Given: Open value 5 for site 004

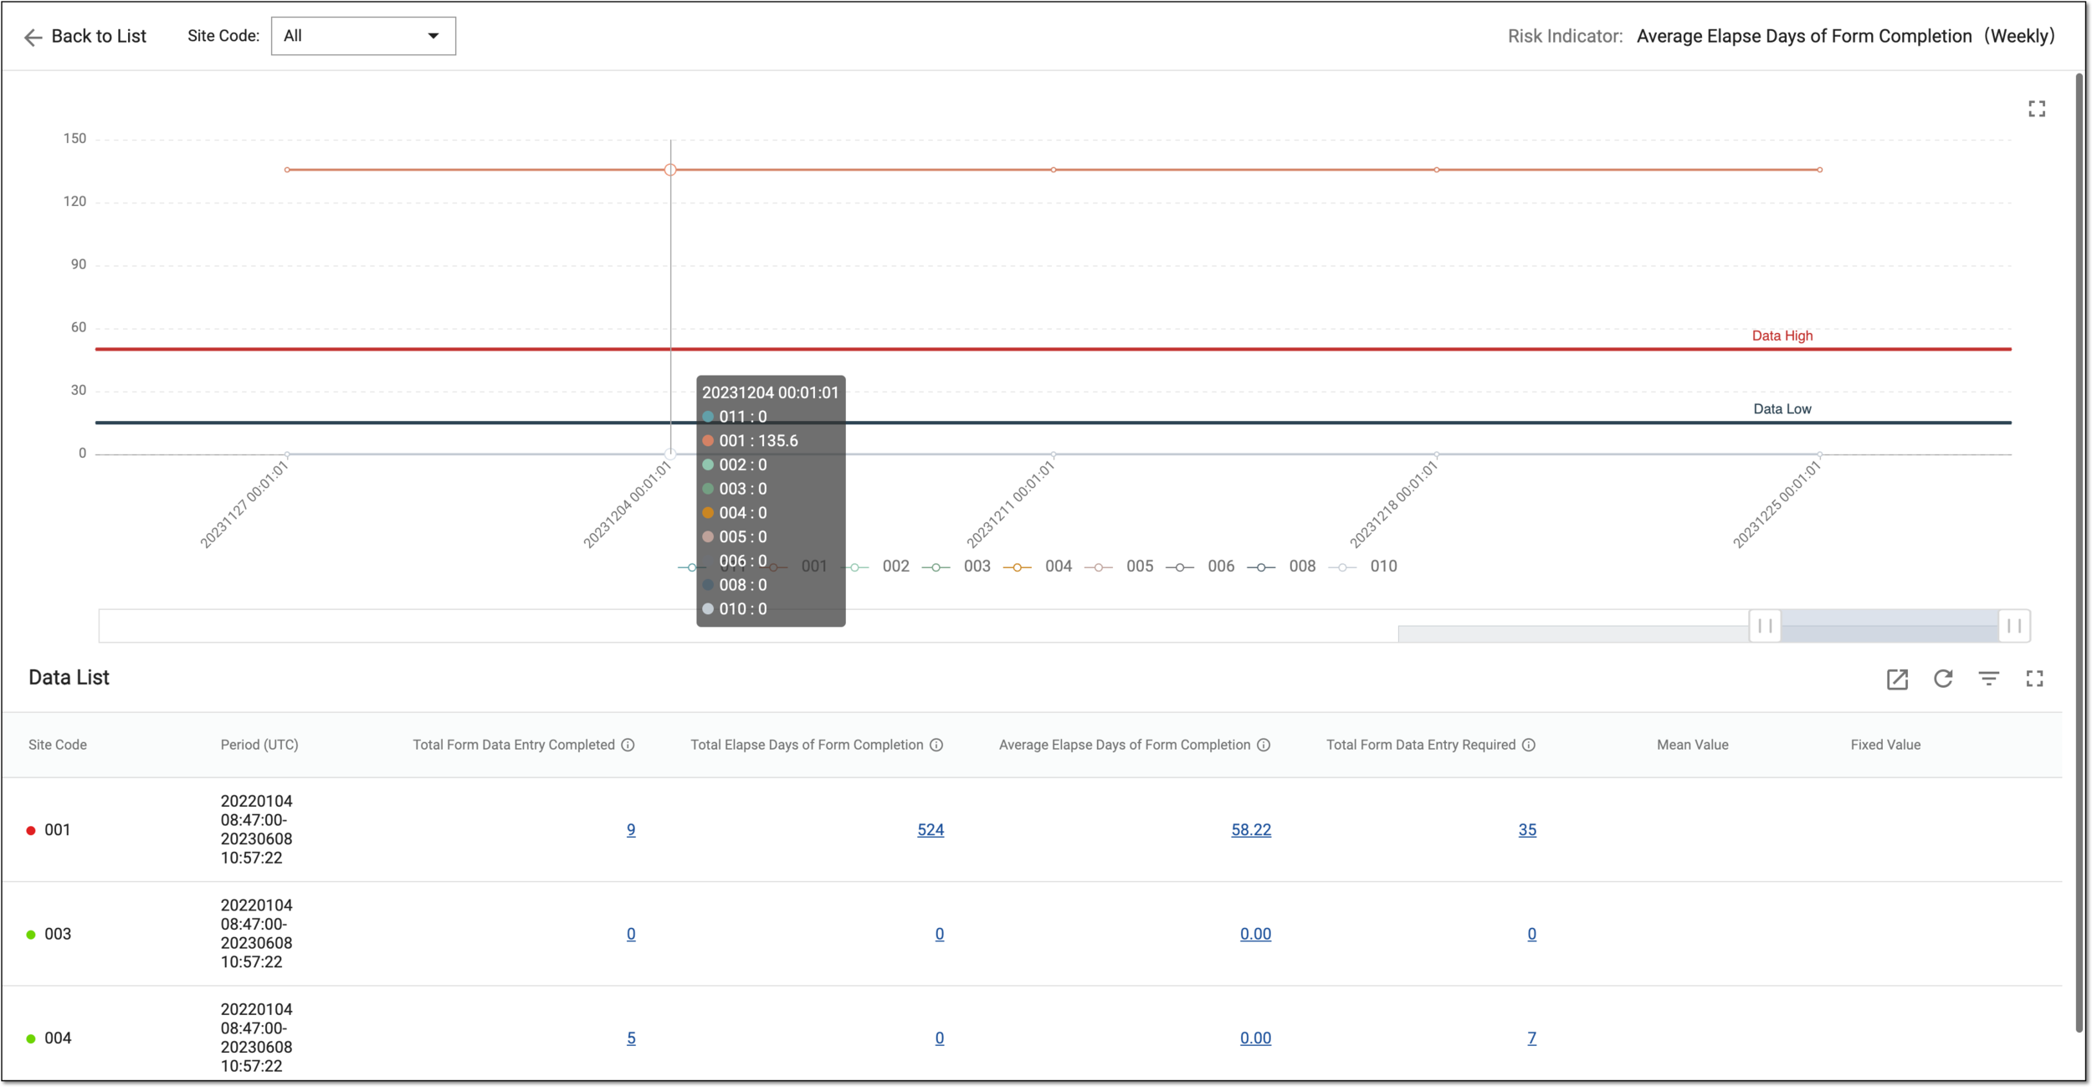Looking at the screenshot, I should 631,1038.
